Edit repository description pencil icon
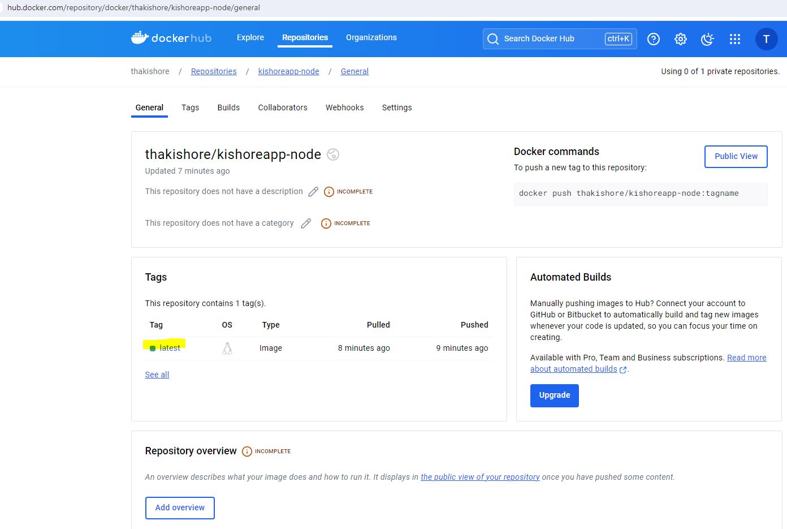 (313, 192)
